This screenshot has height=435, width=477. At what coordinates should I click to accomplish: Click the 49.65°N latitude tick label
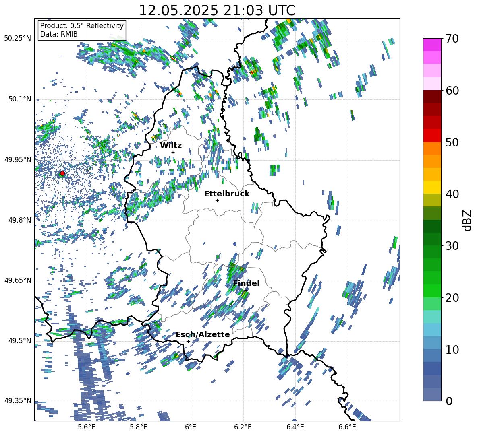(18, 280)
